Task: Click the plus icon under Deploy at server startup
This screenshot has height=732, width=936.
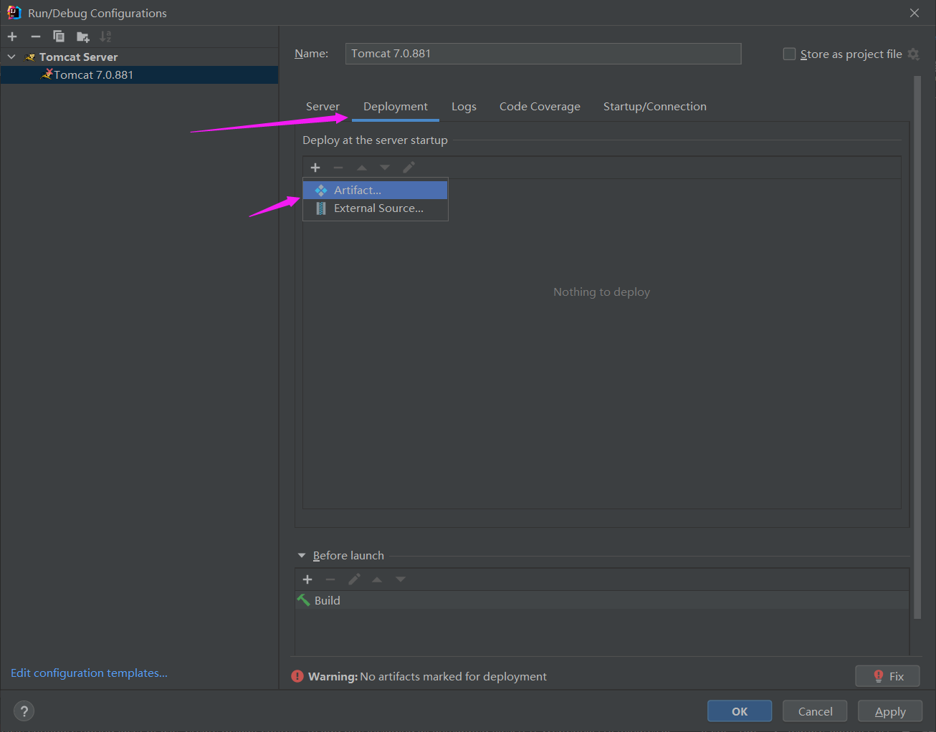Action: pos(315,168)
